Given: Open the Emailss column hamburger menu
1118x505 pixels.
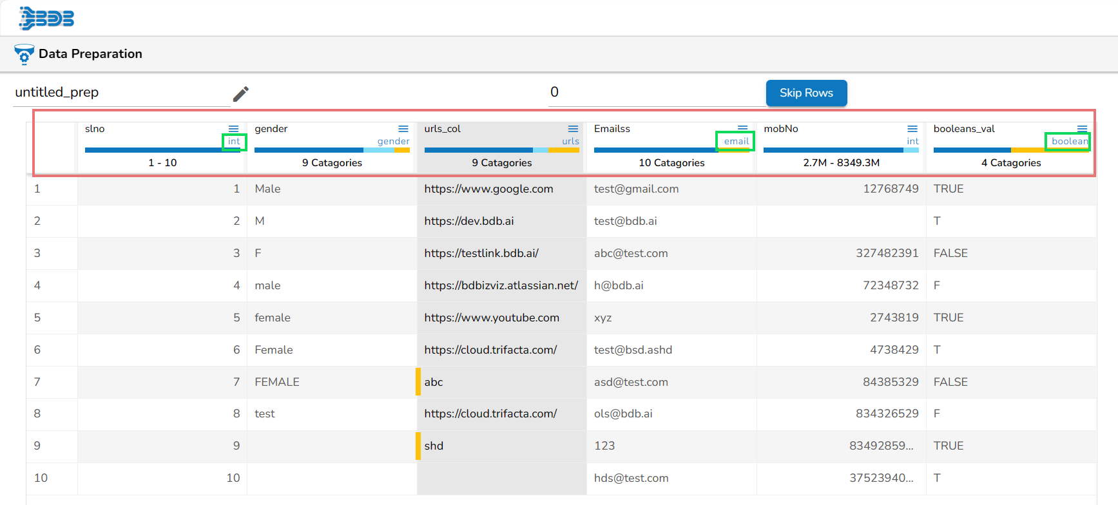Looking at the screenshot, I should point(742,129).
